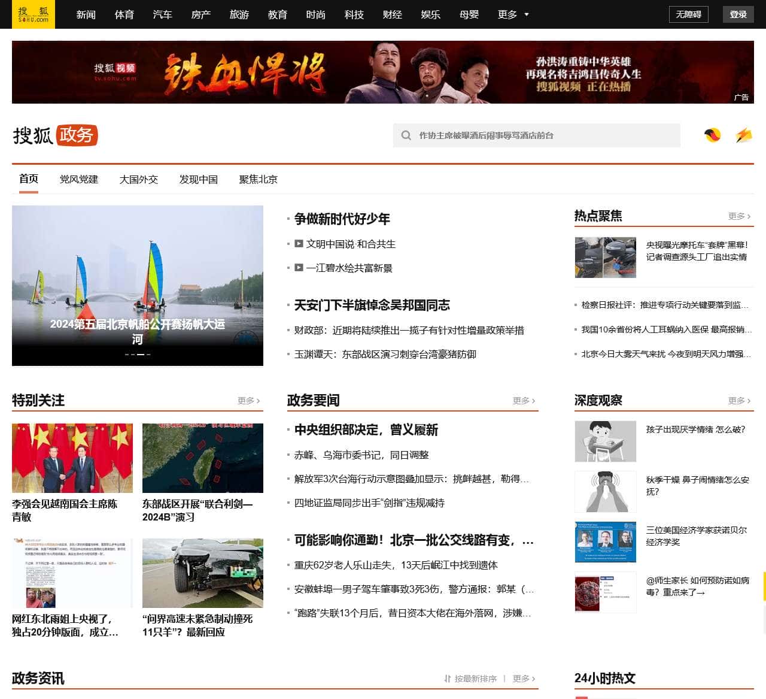Click the yellow scrollbar handle at right edge
The image size is (766, 699).
tap(764, 585)
